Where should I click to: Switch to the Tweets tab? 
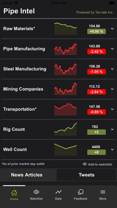tap(87, 175)
